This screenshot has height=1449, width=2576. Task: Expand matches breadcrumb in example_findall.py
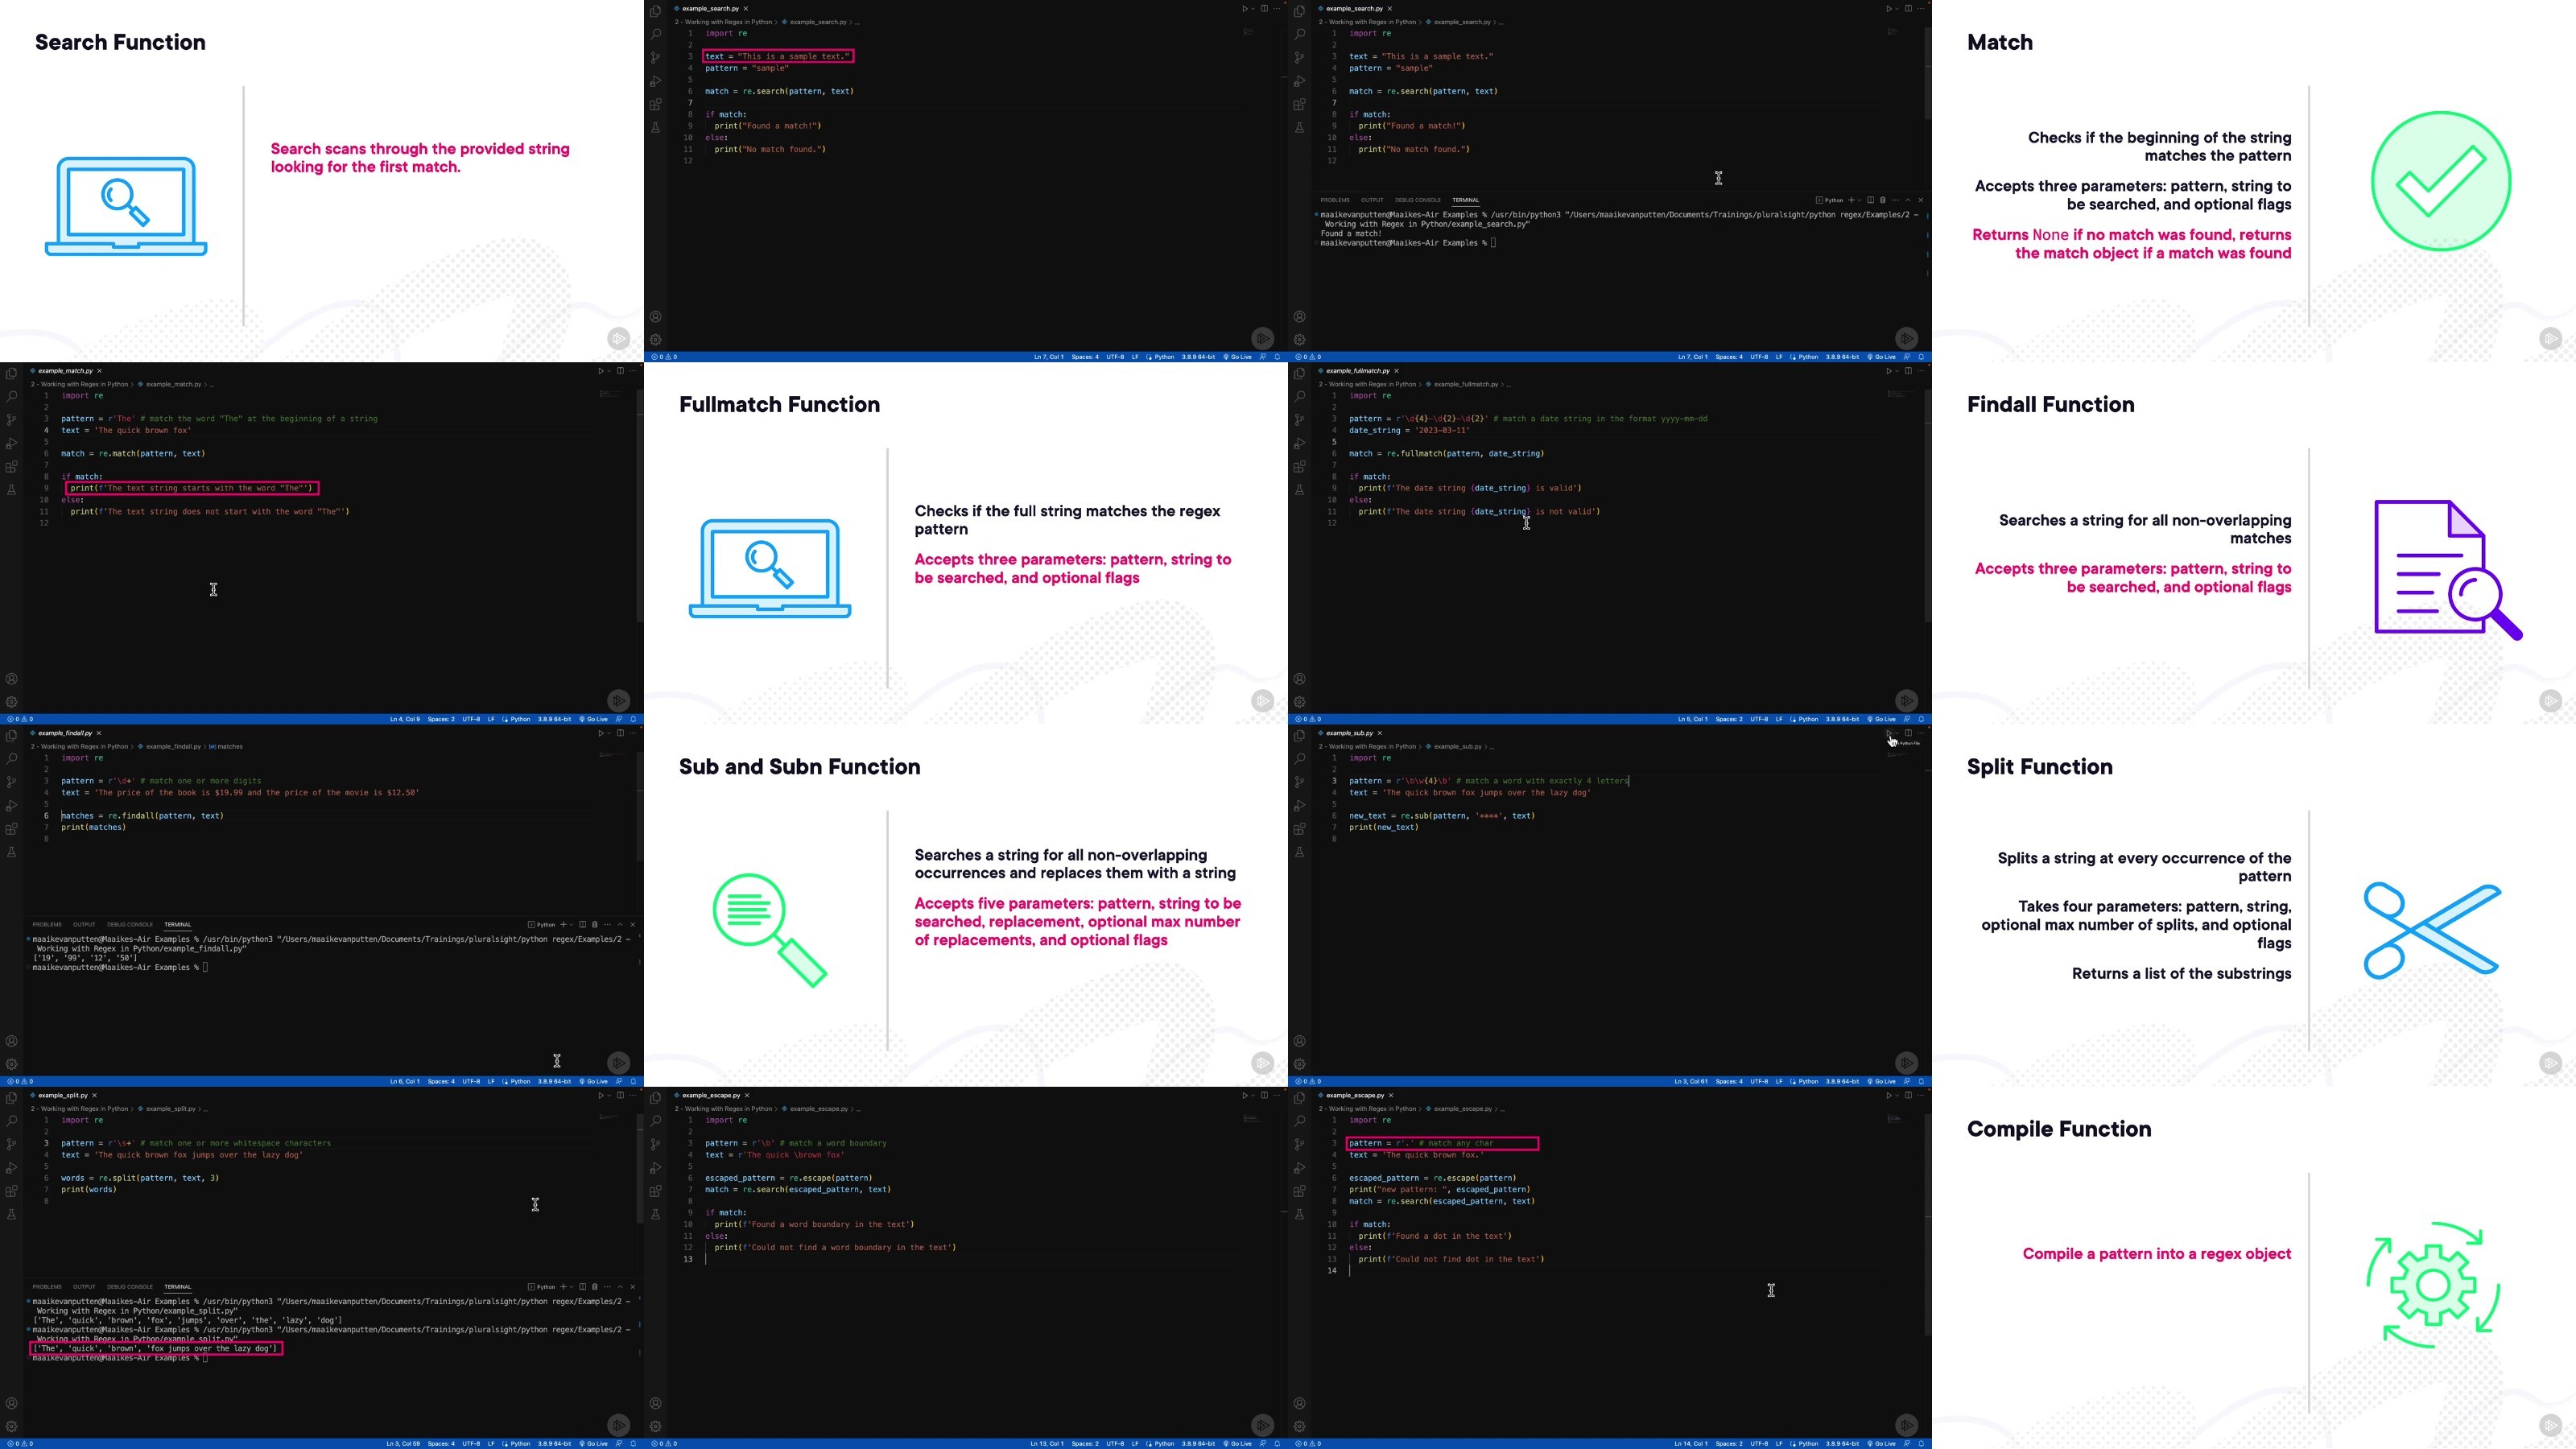tap(226, 746)
